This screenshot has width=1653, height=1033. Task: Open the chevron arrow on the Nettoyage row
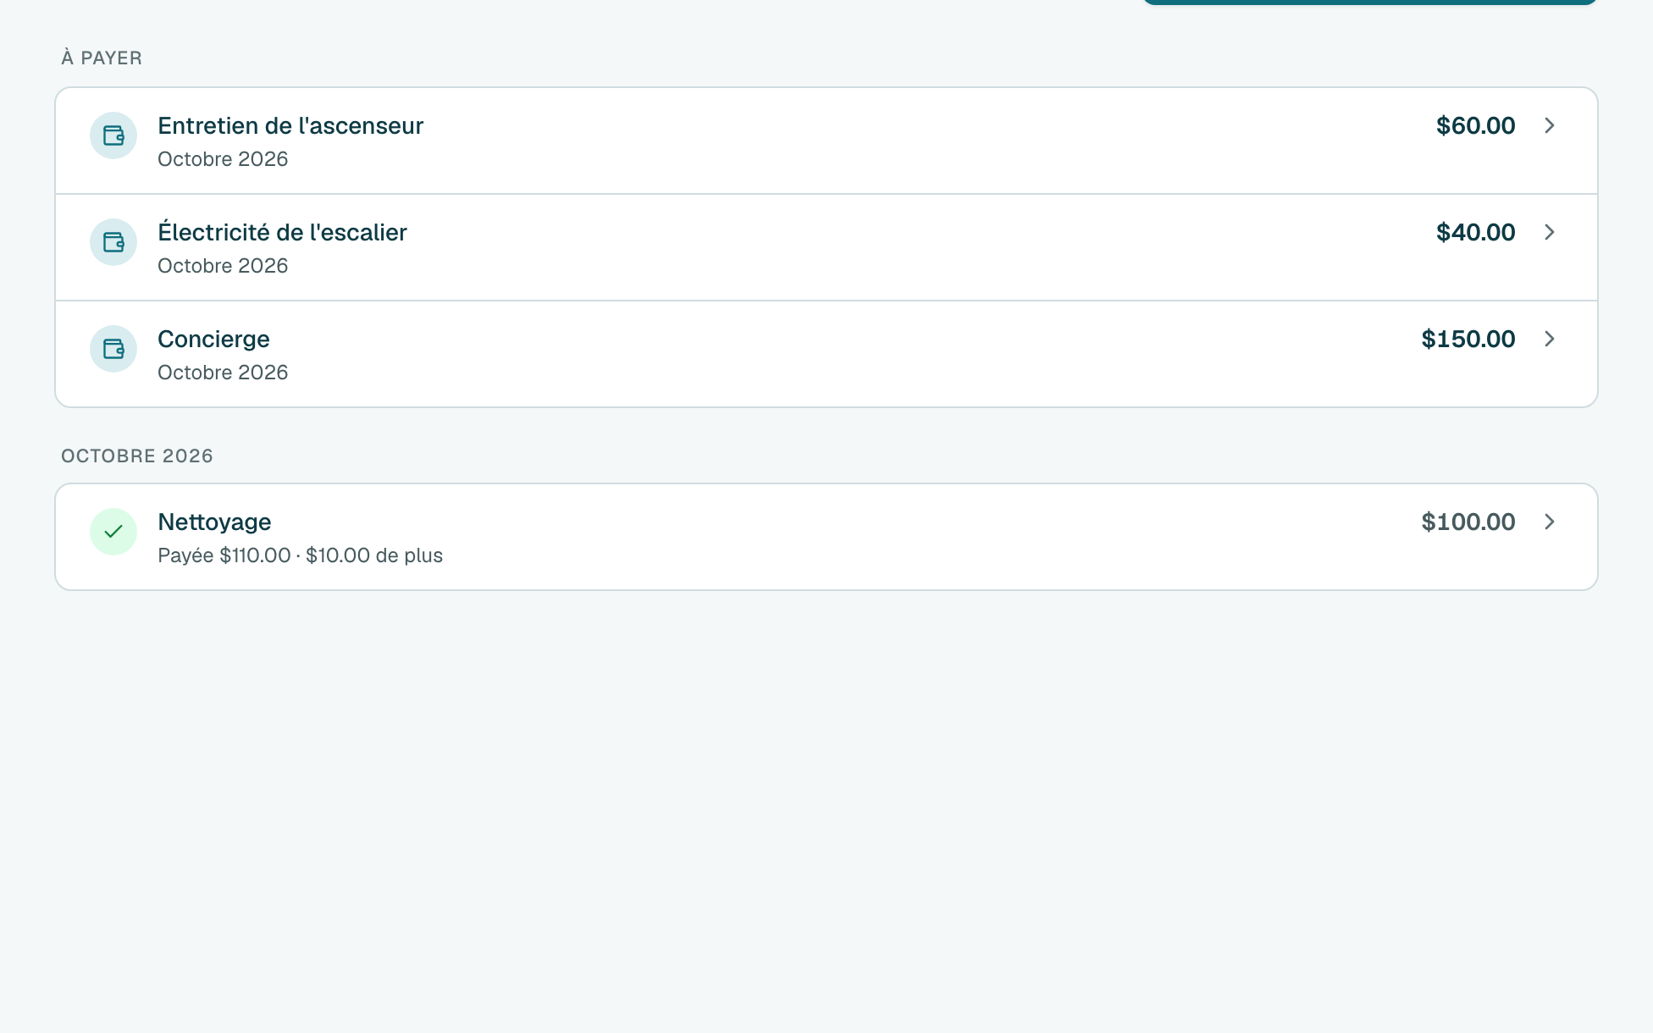click(x=1550, y=522)
